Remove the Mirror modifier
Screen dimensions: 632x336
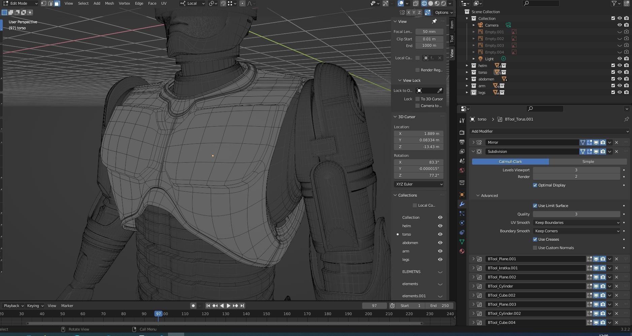(617, 142)
